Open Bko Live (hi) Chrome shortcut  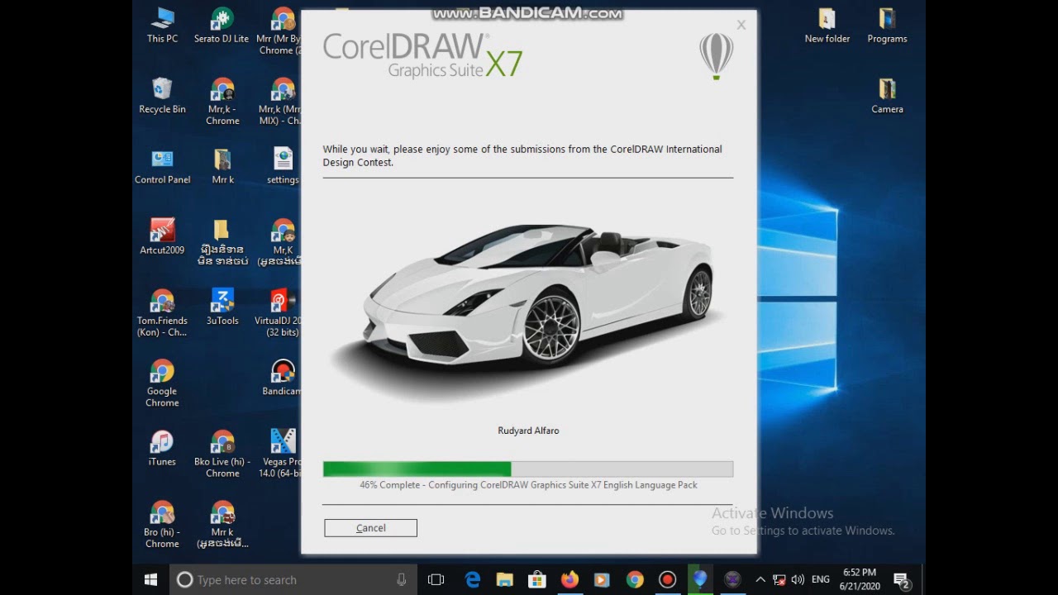222,454
